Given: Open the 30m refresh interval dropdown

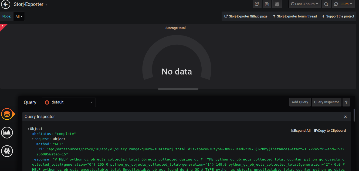Looking at the screenshot, I should [347, 4].
